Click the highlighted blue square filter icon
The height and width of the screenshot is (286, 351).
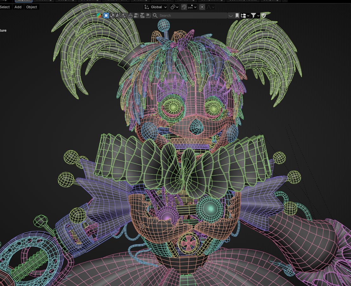(106, 16)
